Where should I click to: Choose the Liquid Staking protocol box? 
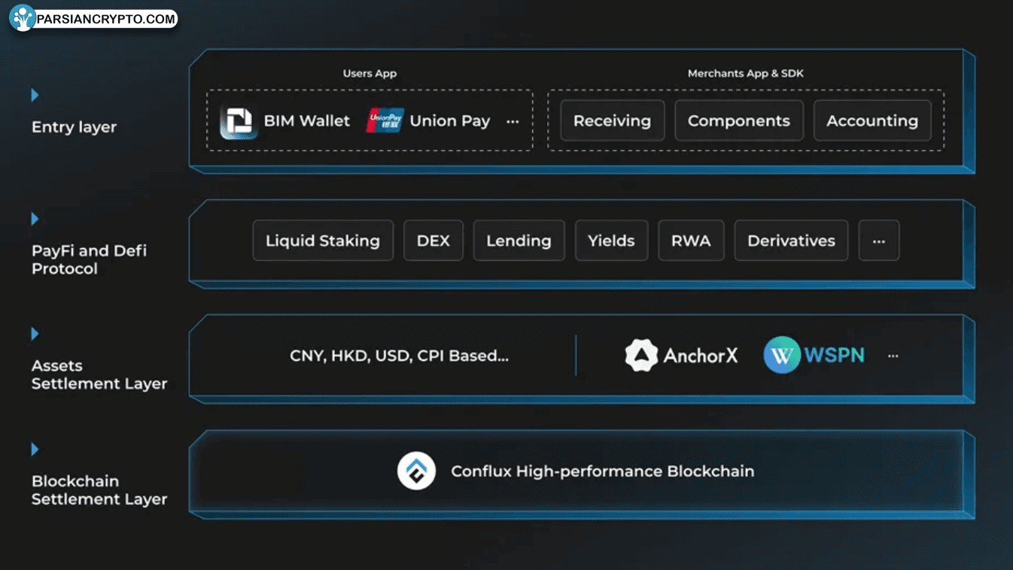point(323,241)
